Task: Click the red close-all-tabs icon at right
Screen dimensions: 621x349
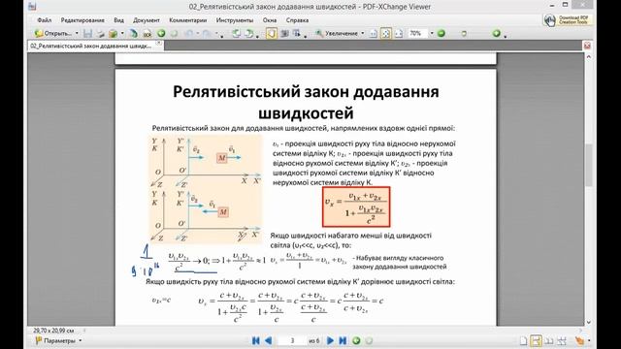Action: [x=587, y=46]
